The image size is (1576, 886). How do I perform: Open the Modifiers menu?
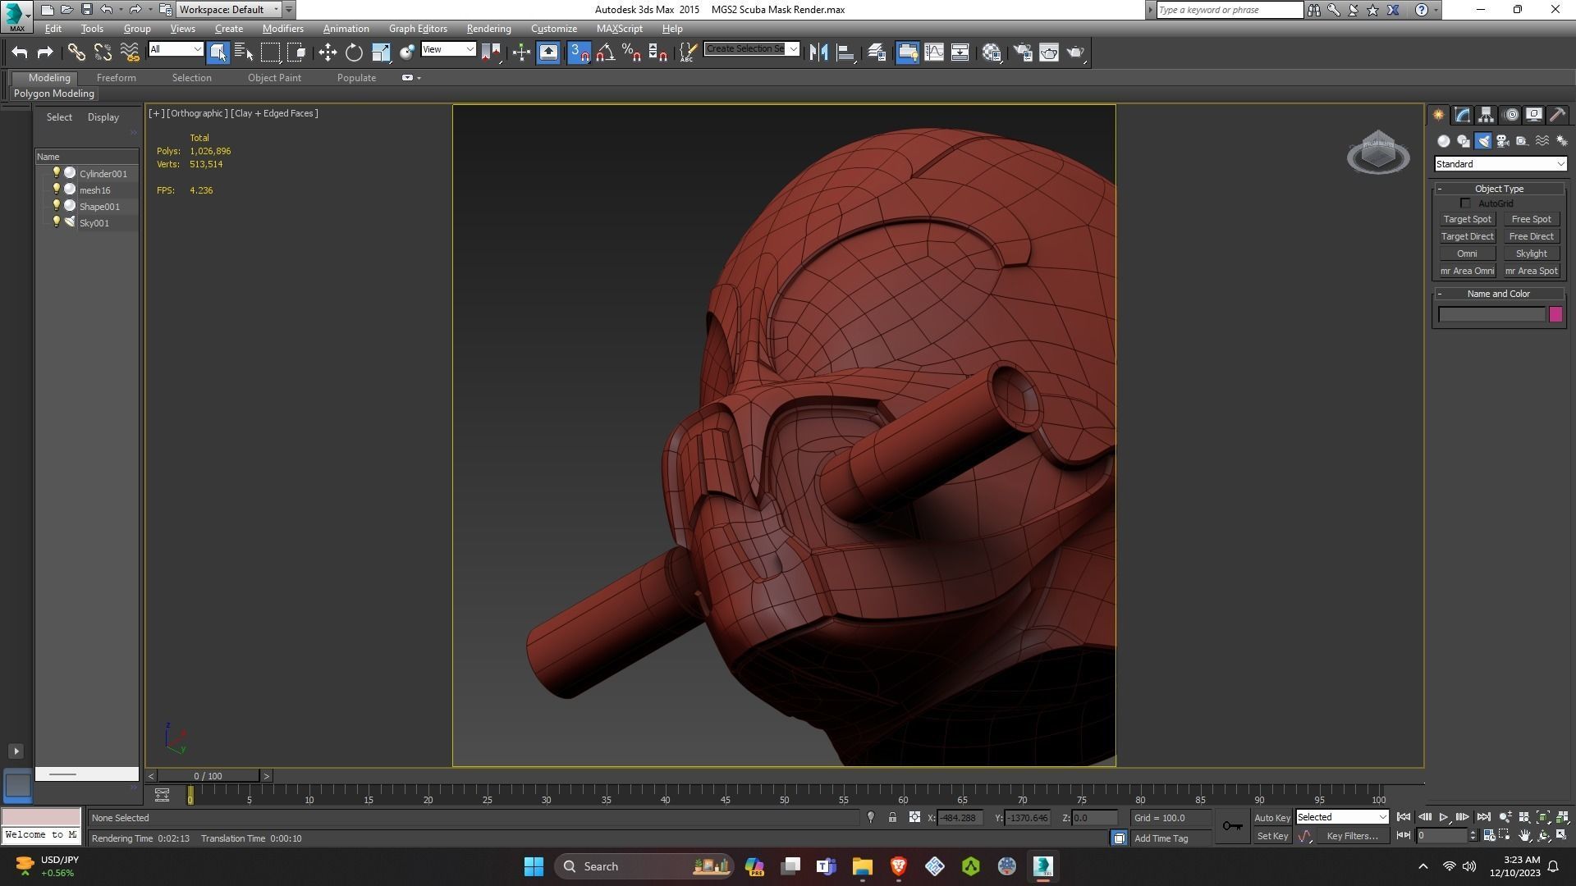pyautogui.click(x=282, y=29)
